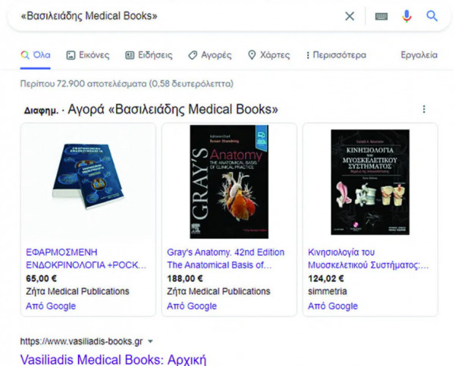The height and width of the screenshot is (366, 455).
Task: Start voice search with microphone icon
Action: click(406, 16)
